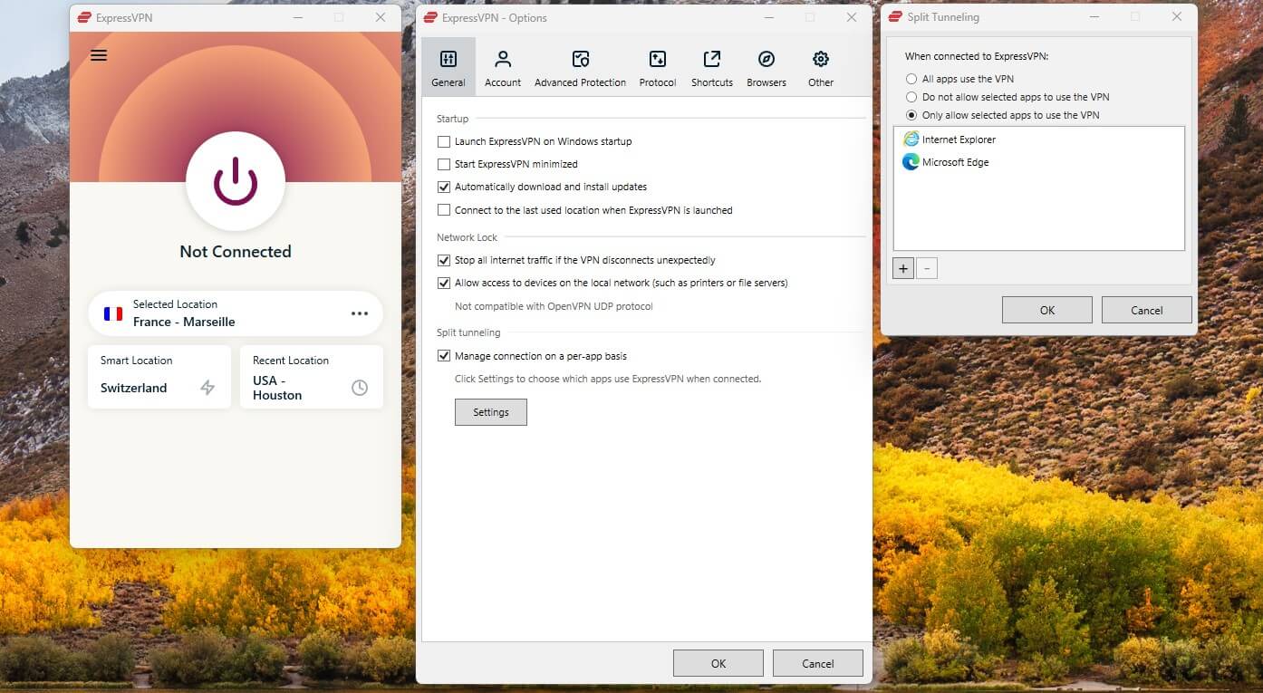Select the Switzerland Smart Location card
The width and height of the screenshot is (1263, 693).
159,377
